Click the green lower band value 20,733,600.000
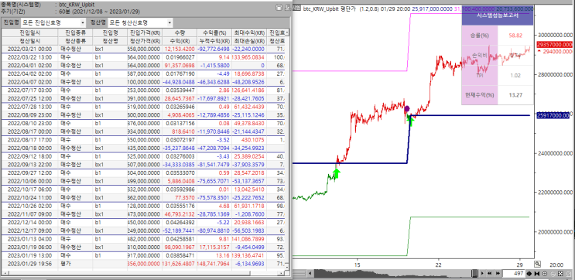The height and width of the screenshot is (280, 575). [x=515, y=9]
